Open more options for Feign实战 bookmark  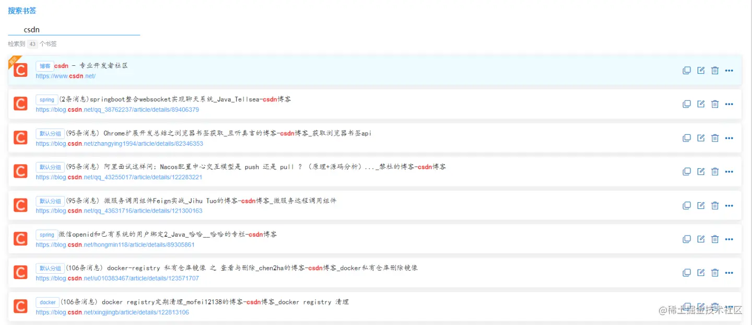pos(730,205)
